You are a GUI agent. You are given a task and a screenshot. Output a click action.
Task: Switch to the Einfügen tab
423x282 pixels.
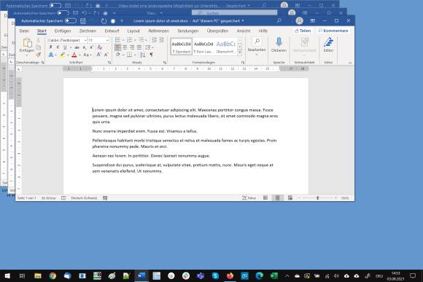[63, 31]
